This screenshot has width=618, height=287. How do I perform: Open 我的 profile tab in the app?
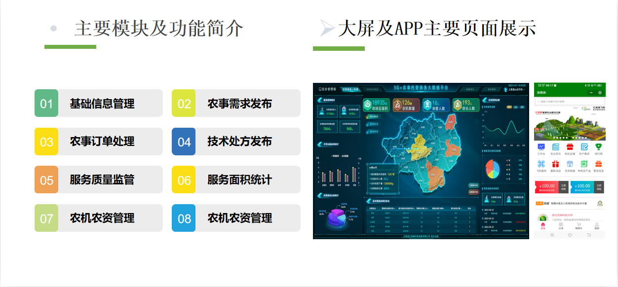pos(597,226)
